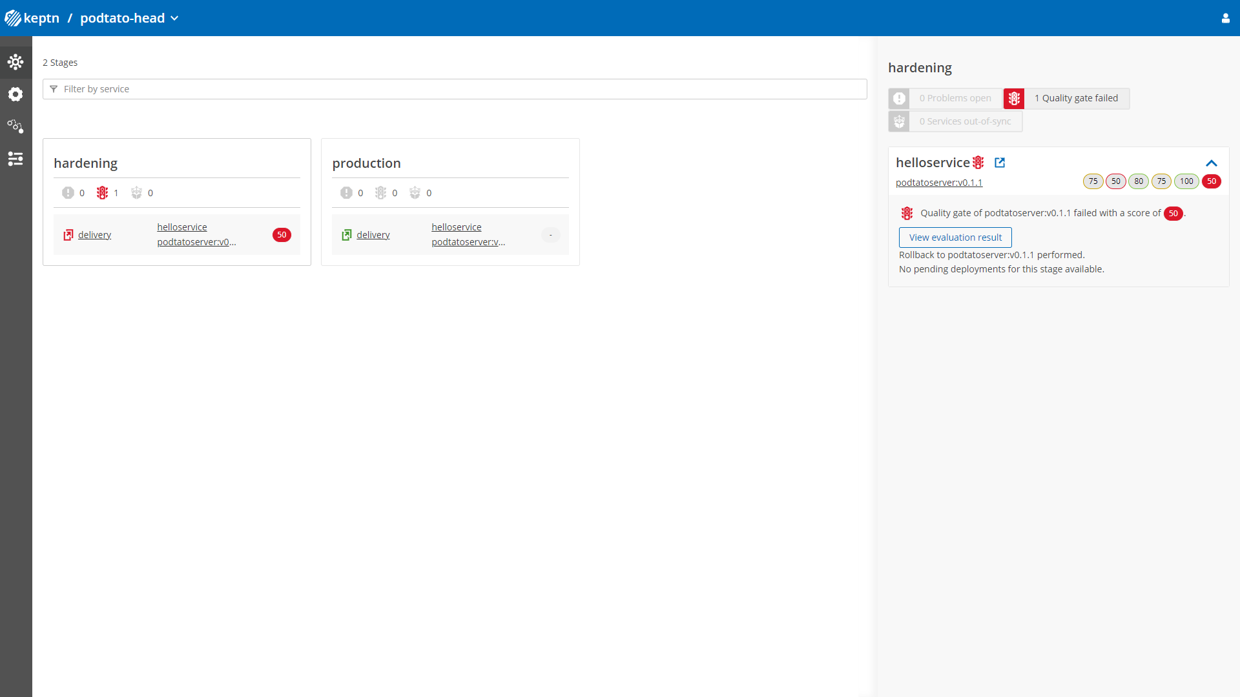Open the environment view in sidebar
The height and width of the screenshot is (697, 1240).
(x=15, y=62)
